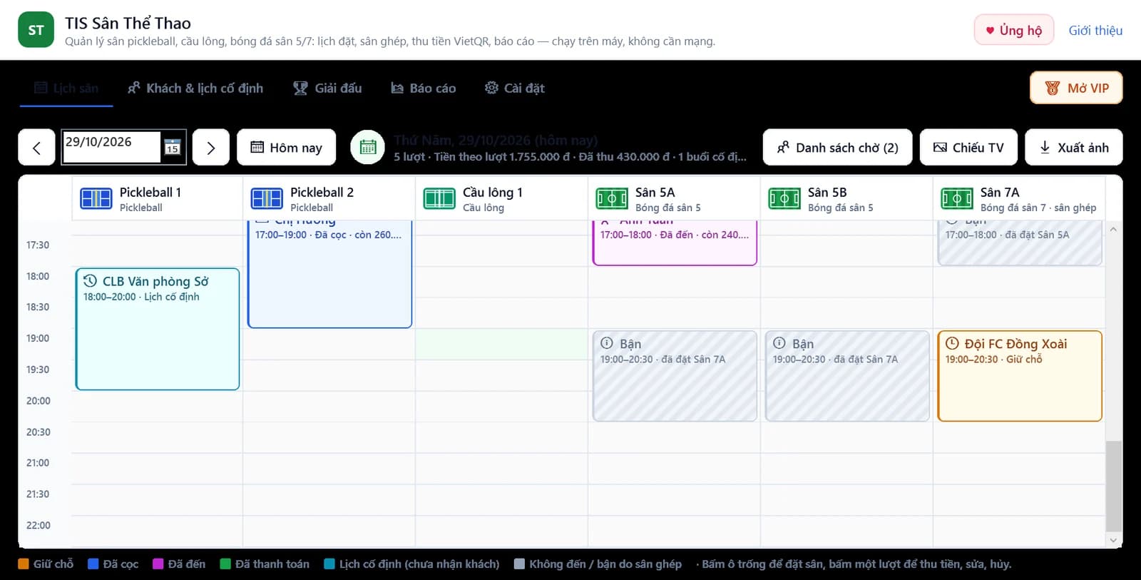Click the Xuất ảnh export button
Viewport: 1141px width, 580px height.
click(x=1074, y=148)
